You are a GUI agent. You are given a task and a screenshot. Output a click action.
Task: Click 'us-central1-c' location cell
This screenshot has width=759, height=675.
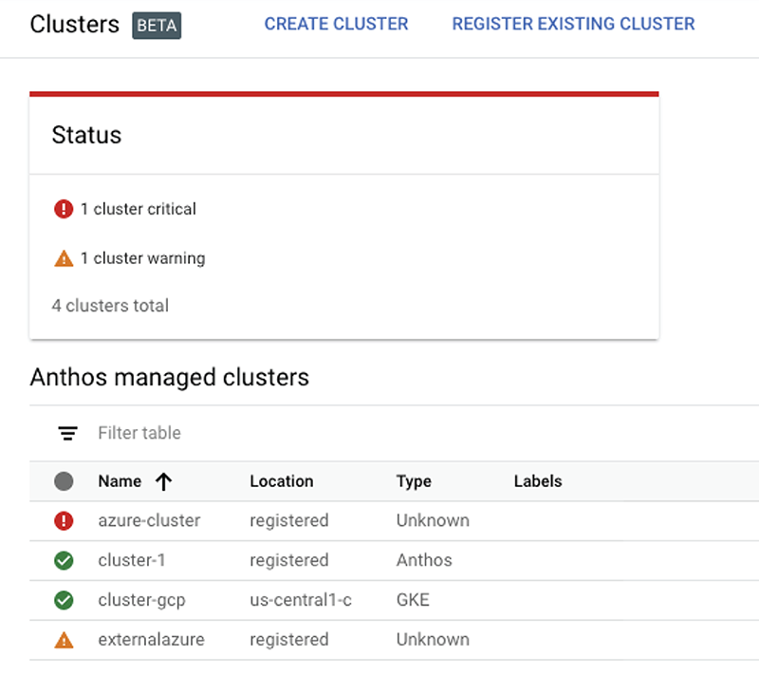[x=301, y=600]
